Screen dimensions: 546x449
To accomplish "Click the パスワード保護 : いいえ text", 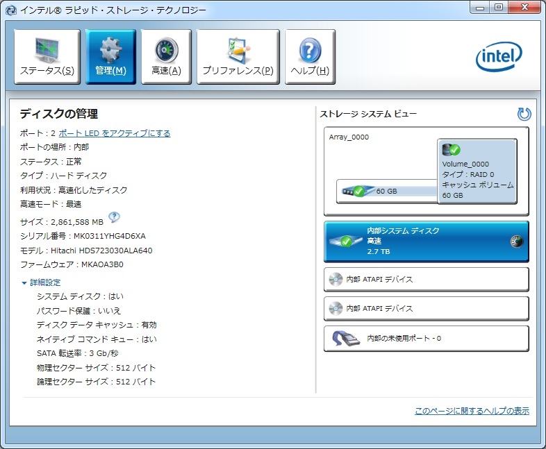I will click(x=79, y=311).
